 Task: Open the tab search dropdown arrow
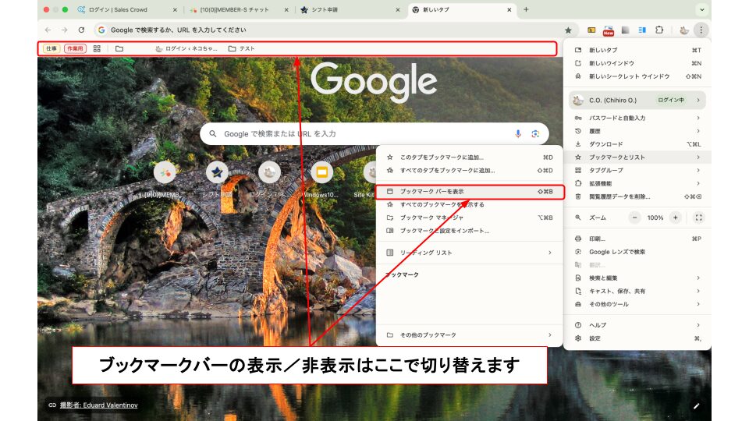click(x=702, y=9)
